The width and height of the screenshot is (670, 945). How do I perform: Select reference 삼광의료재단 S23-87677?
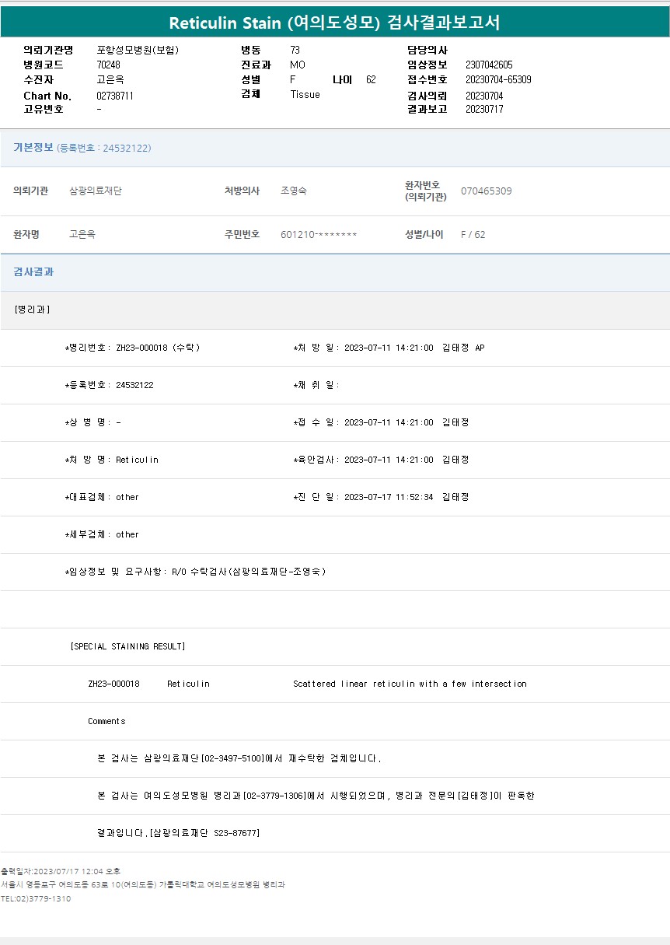[x=206, y=833]
